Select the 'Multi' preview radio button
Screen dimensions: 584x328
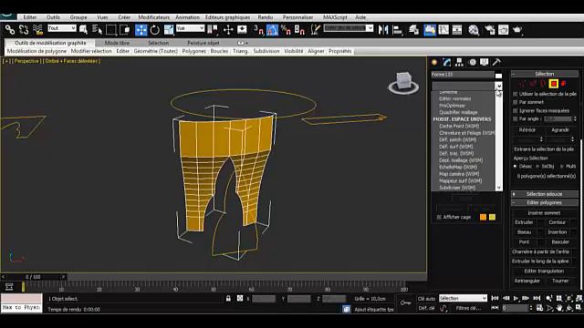(x=562, y=166)
